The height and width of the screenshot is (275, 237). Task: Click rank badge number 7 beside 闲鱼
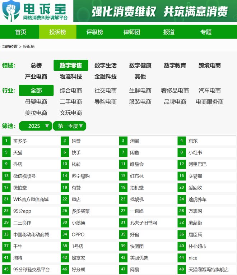point(123,152)
